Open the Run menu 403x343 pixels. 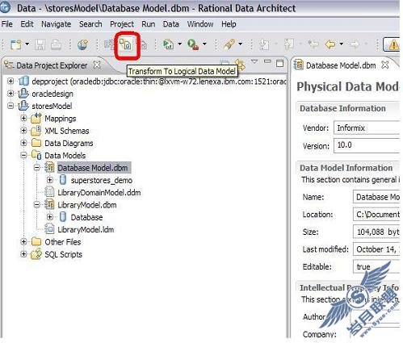[149, 24]
